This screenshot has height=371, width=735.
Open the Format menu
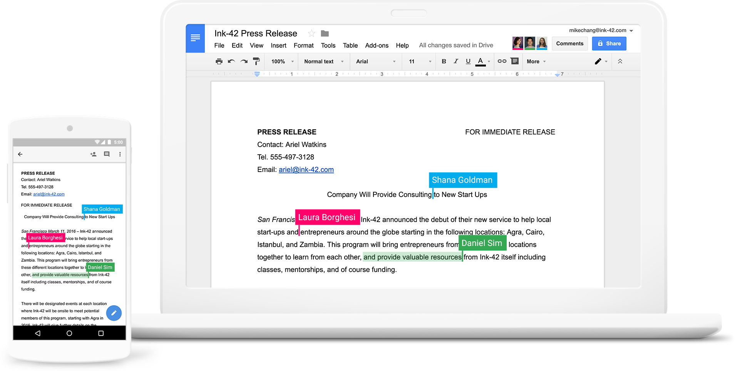pyautogui.click(x=303, y=45)
